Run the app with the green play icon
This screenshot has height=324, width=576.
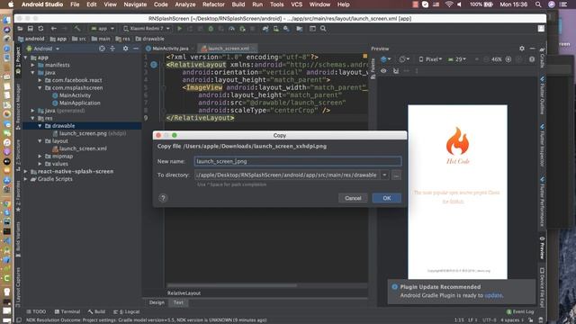point(180,28)
